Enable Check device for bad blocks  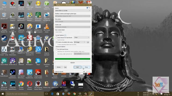[56, 38]
